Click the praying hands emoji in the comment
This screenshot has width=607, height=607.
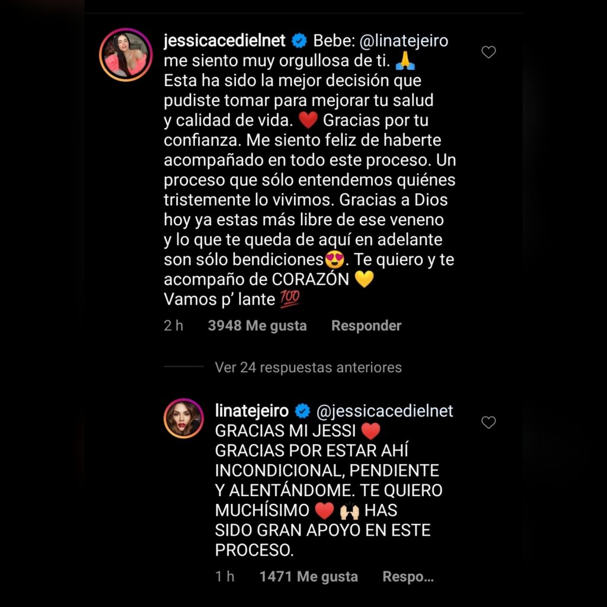point(405,61)
